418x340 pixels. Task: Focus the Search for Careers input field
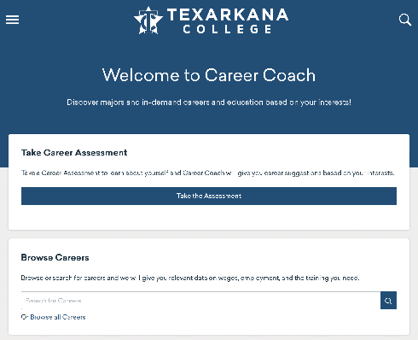pyautogui.click(x=200, y=301)
